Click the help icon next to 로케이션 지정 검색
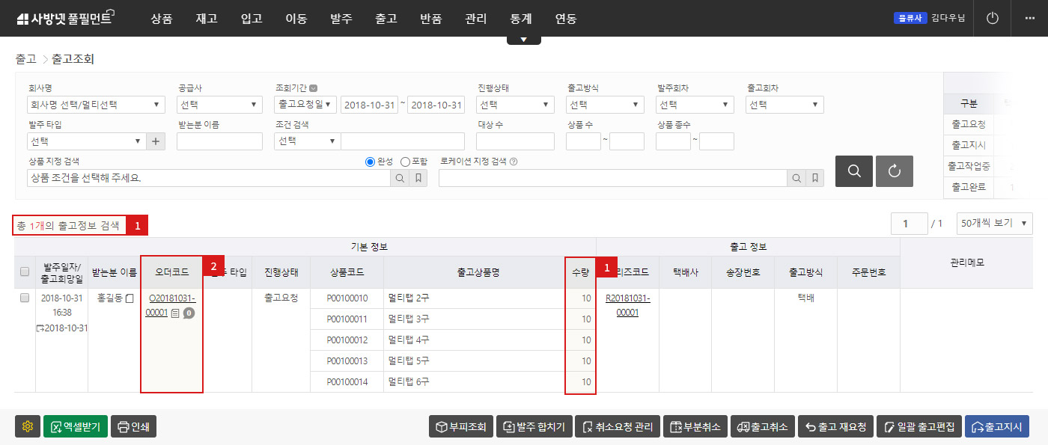This screenshot has height=445, width=1048. (x=514, y=162)
